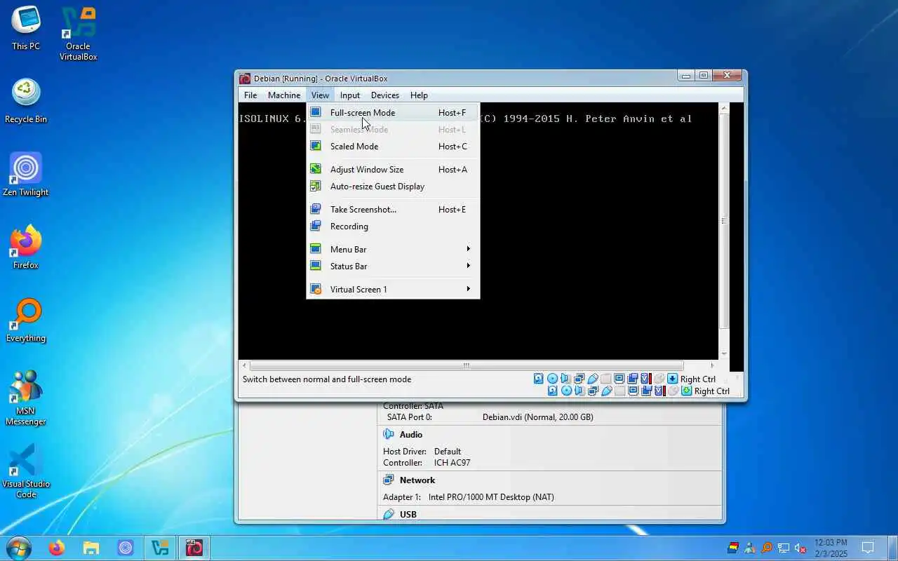Click the right arrow of horizontal scrollbar
The image size is (898, 561).
712,365
